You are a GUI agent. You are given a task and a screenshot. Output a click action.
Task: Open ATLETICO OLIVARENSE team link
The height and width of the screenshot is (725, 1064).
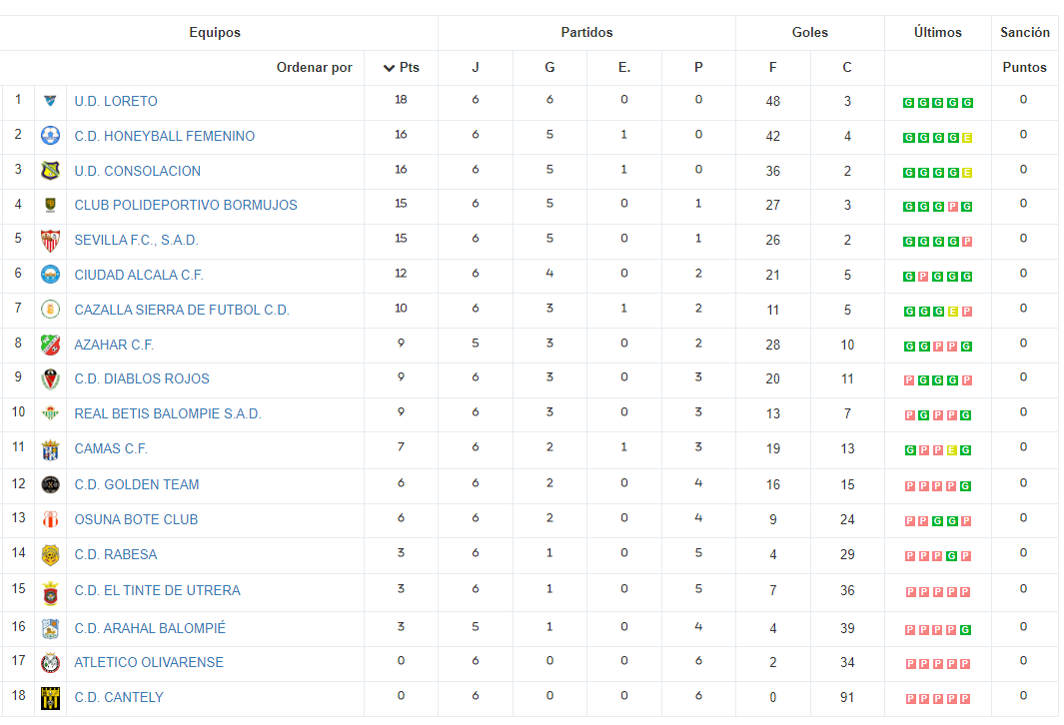click(149, 663)
